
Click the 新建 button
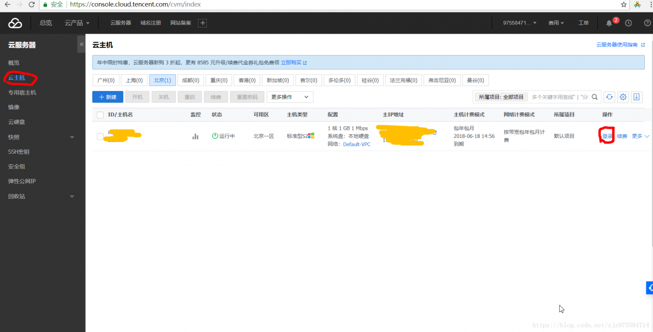click(x=108, y=97)
